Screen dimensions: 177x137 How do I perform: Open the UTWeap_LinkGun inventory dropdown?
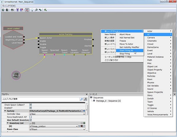point(53,126)
